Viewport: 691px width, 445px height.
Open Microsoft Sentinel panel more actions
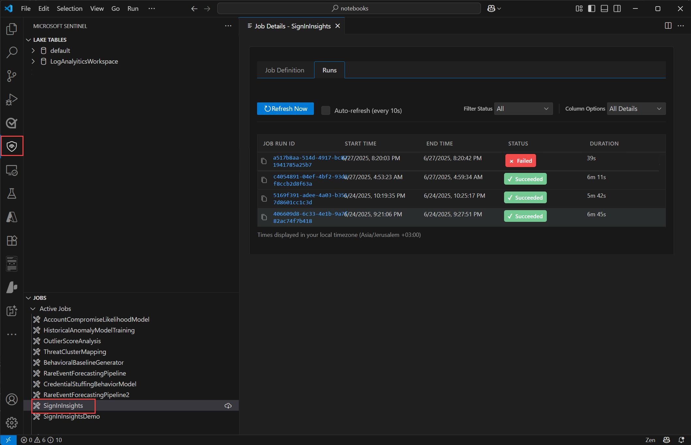(x=228, y=26)
